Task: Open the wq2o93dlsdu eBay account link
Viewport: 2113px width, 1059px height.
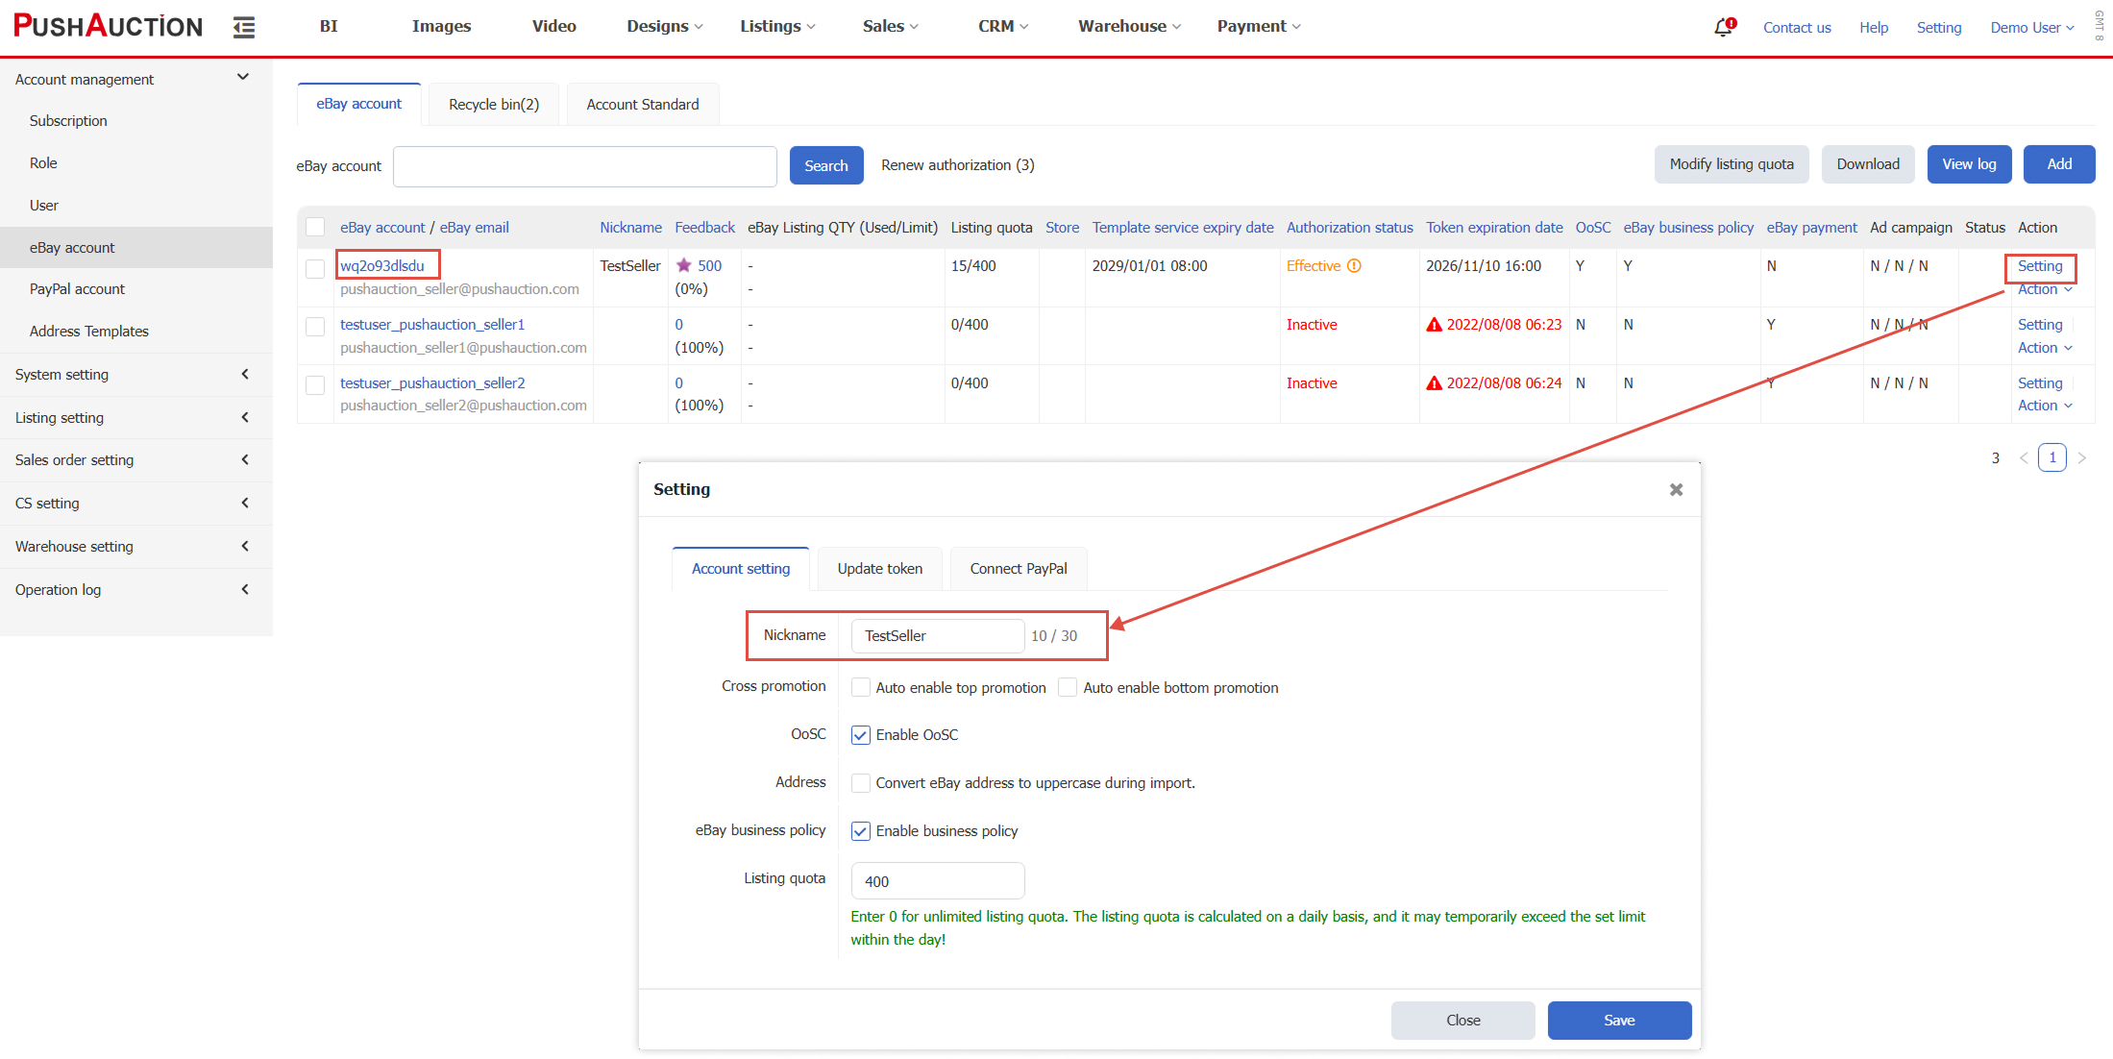Action: pyautogui.click(x=382, y=266)
